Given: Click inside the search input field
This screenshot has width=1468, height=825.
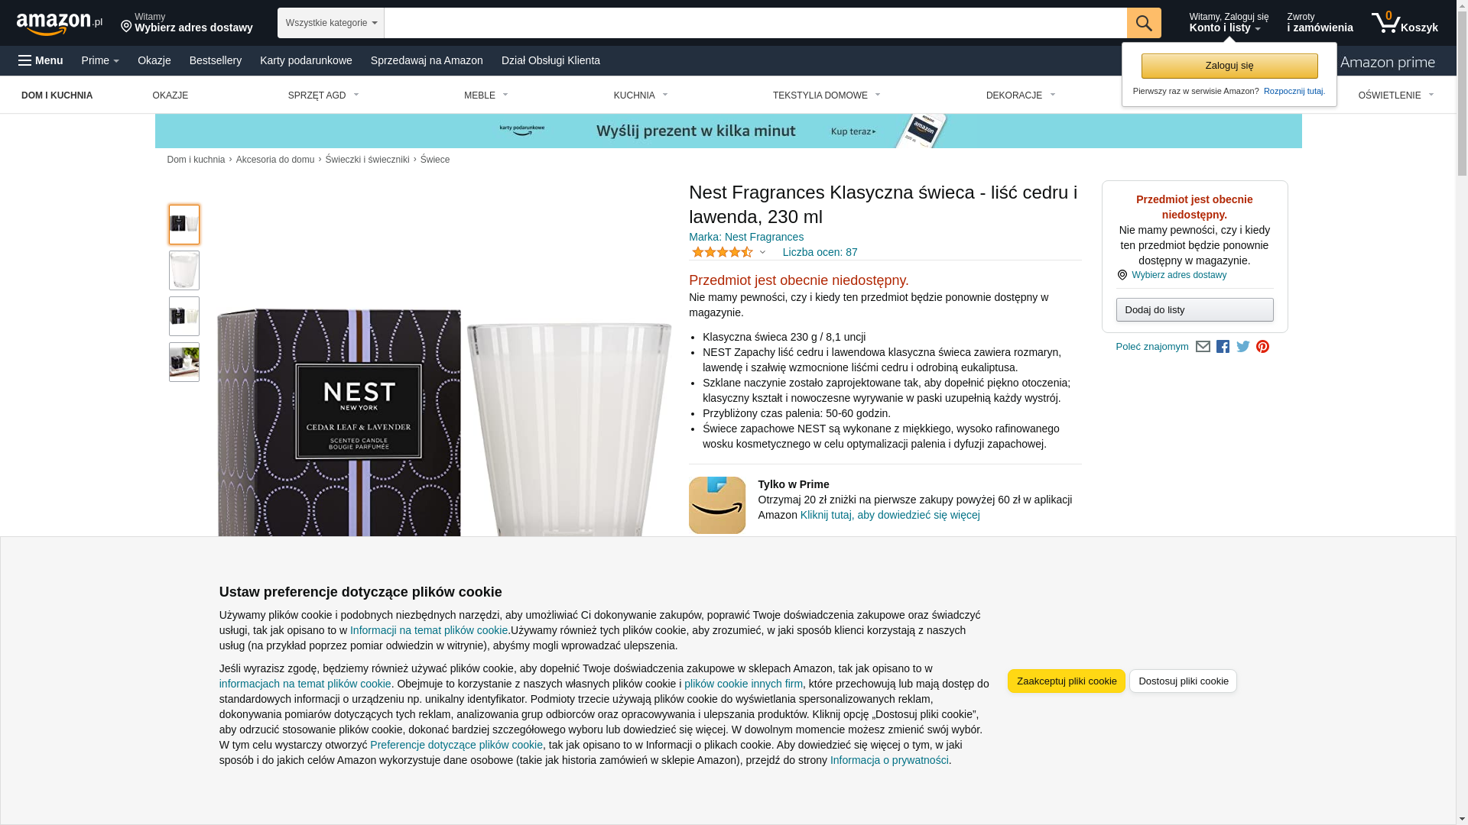Looking at the screenshot, I should pos(755,23).
